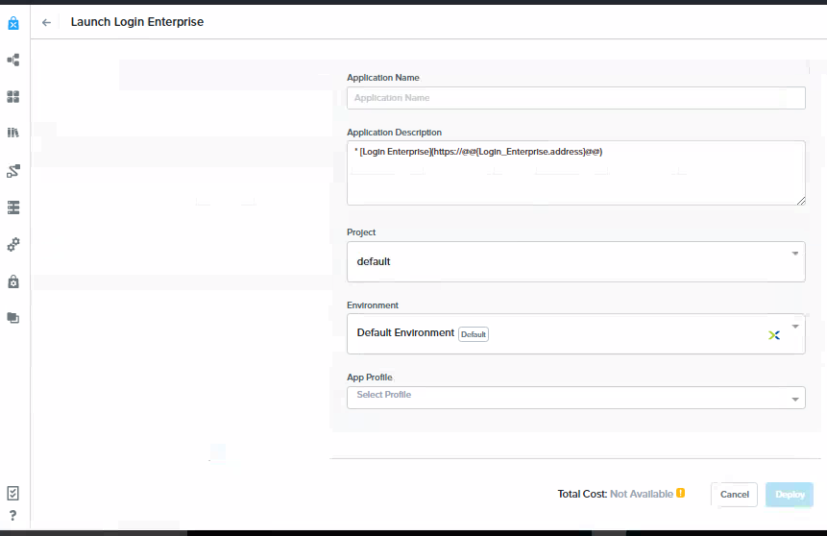Open the help question mark icon

coord(12,516)
